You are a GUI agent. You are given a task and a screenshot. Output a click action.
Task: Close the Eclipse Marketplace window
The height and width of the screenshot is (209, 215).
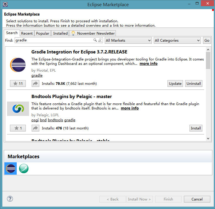[208, 4]
